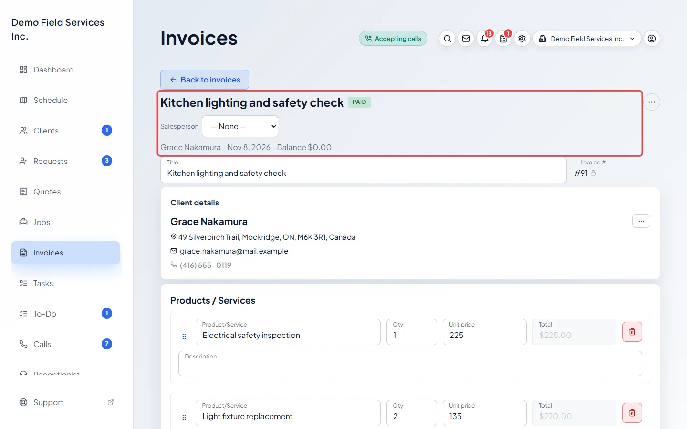Click Qty field with value 2

(x=412, y=413)
